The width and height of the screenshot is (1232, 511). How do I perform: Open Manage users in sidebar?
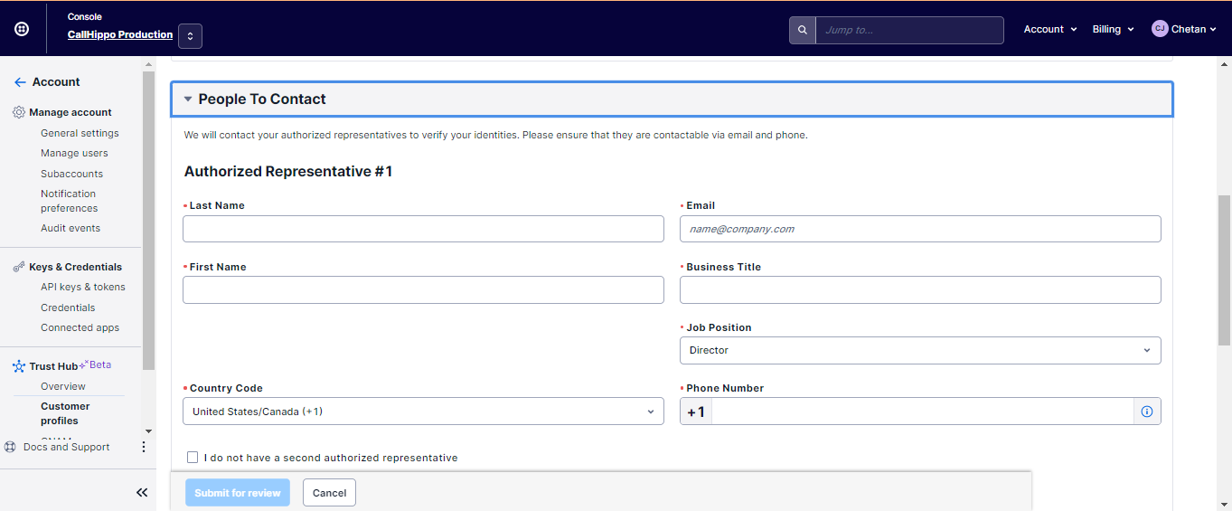tap(74, 154)
